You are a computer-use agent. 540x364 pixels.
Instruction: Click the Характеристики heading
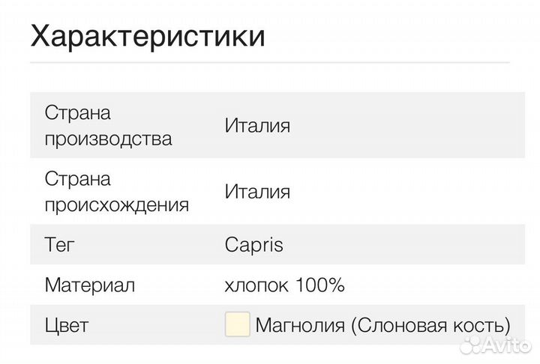148,35
